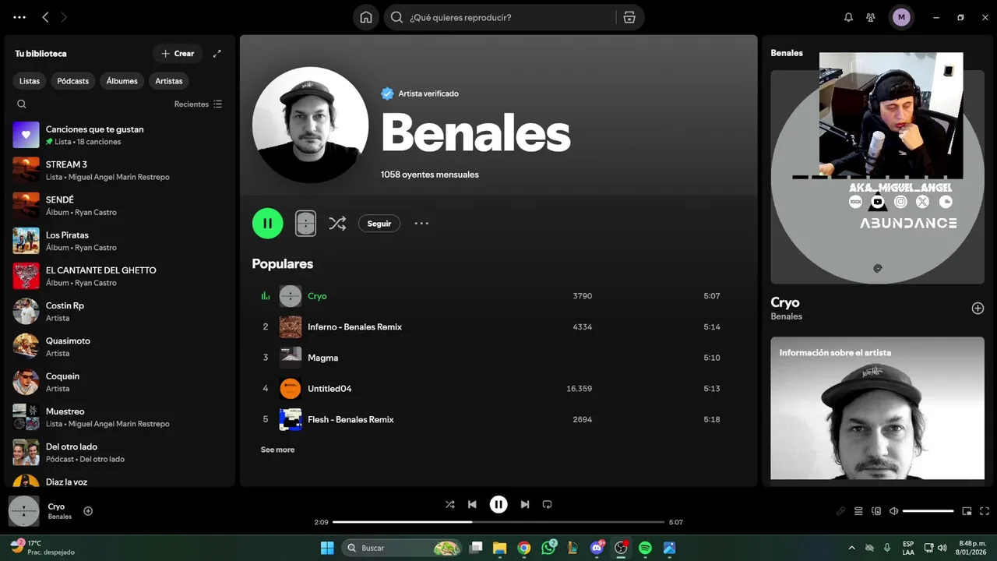Screen dimensions: 997x561
Task: Toggle shuffle on the artist page
Action: 337,224
